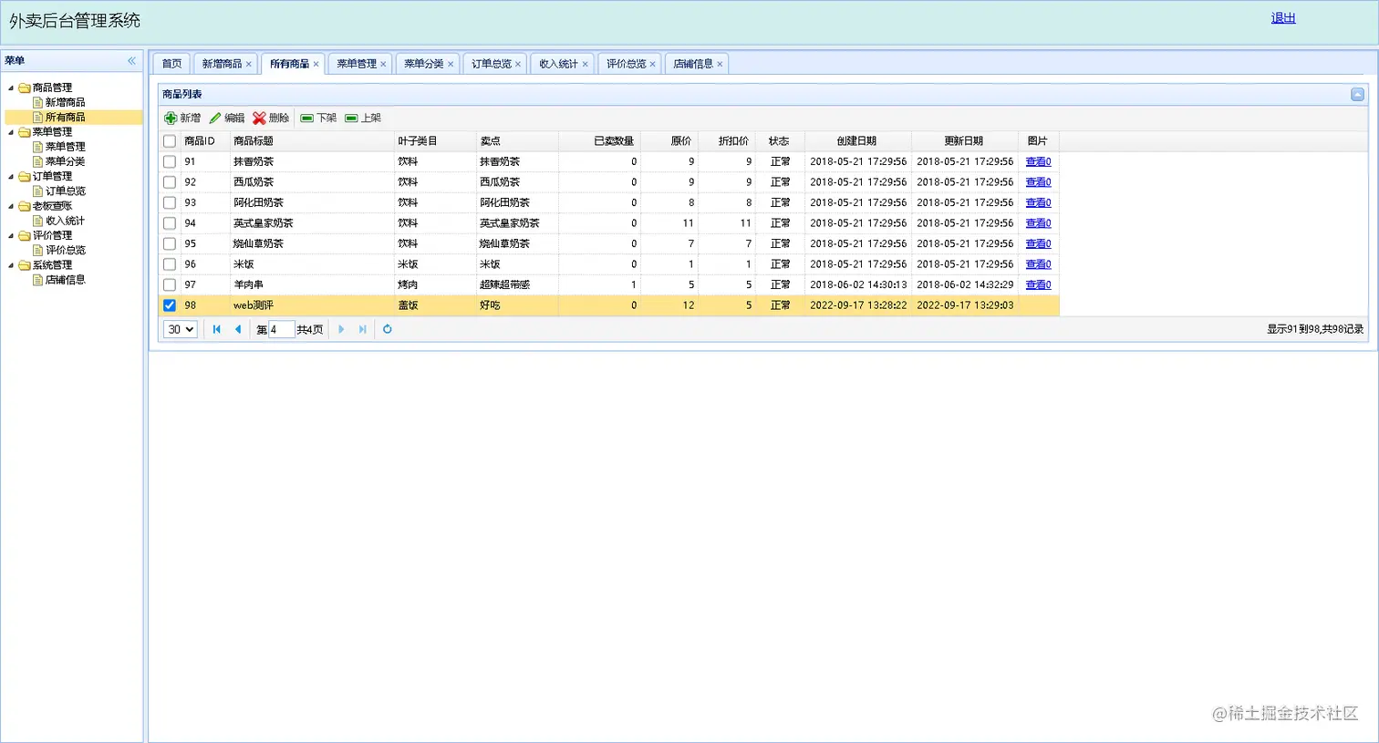Click the 退出 logout link
The height and width of the screenshot is (743, 1379).
(x=1283, y=18)
